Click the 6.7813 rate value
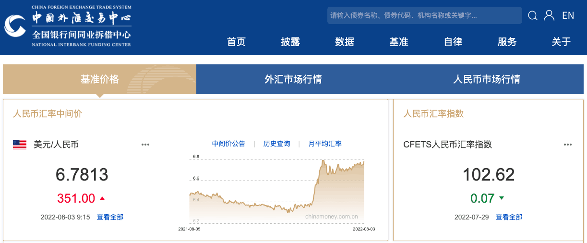This screenshot has height=243, width=587. coord(82,175)
